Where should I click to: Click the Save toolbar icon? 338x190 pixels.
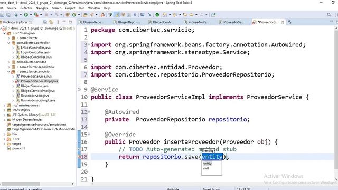pos(2,15)
